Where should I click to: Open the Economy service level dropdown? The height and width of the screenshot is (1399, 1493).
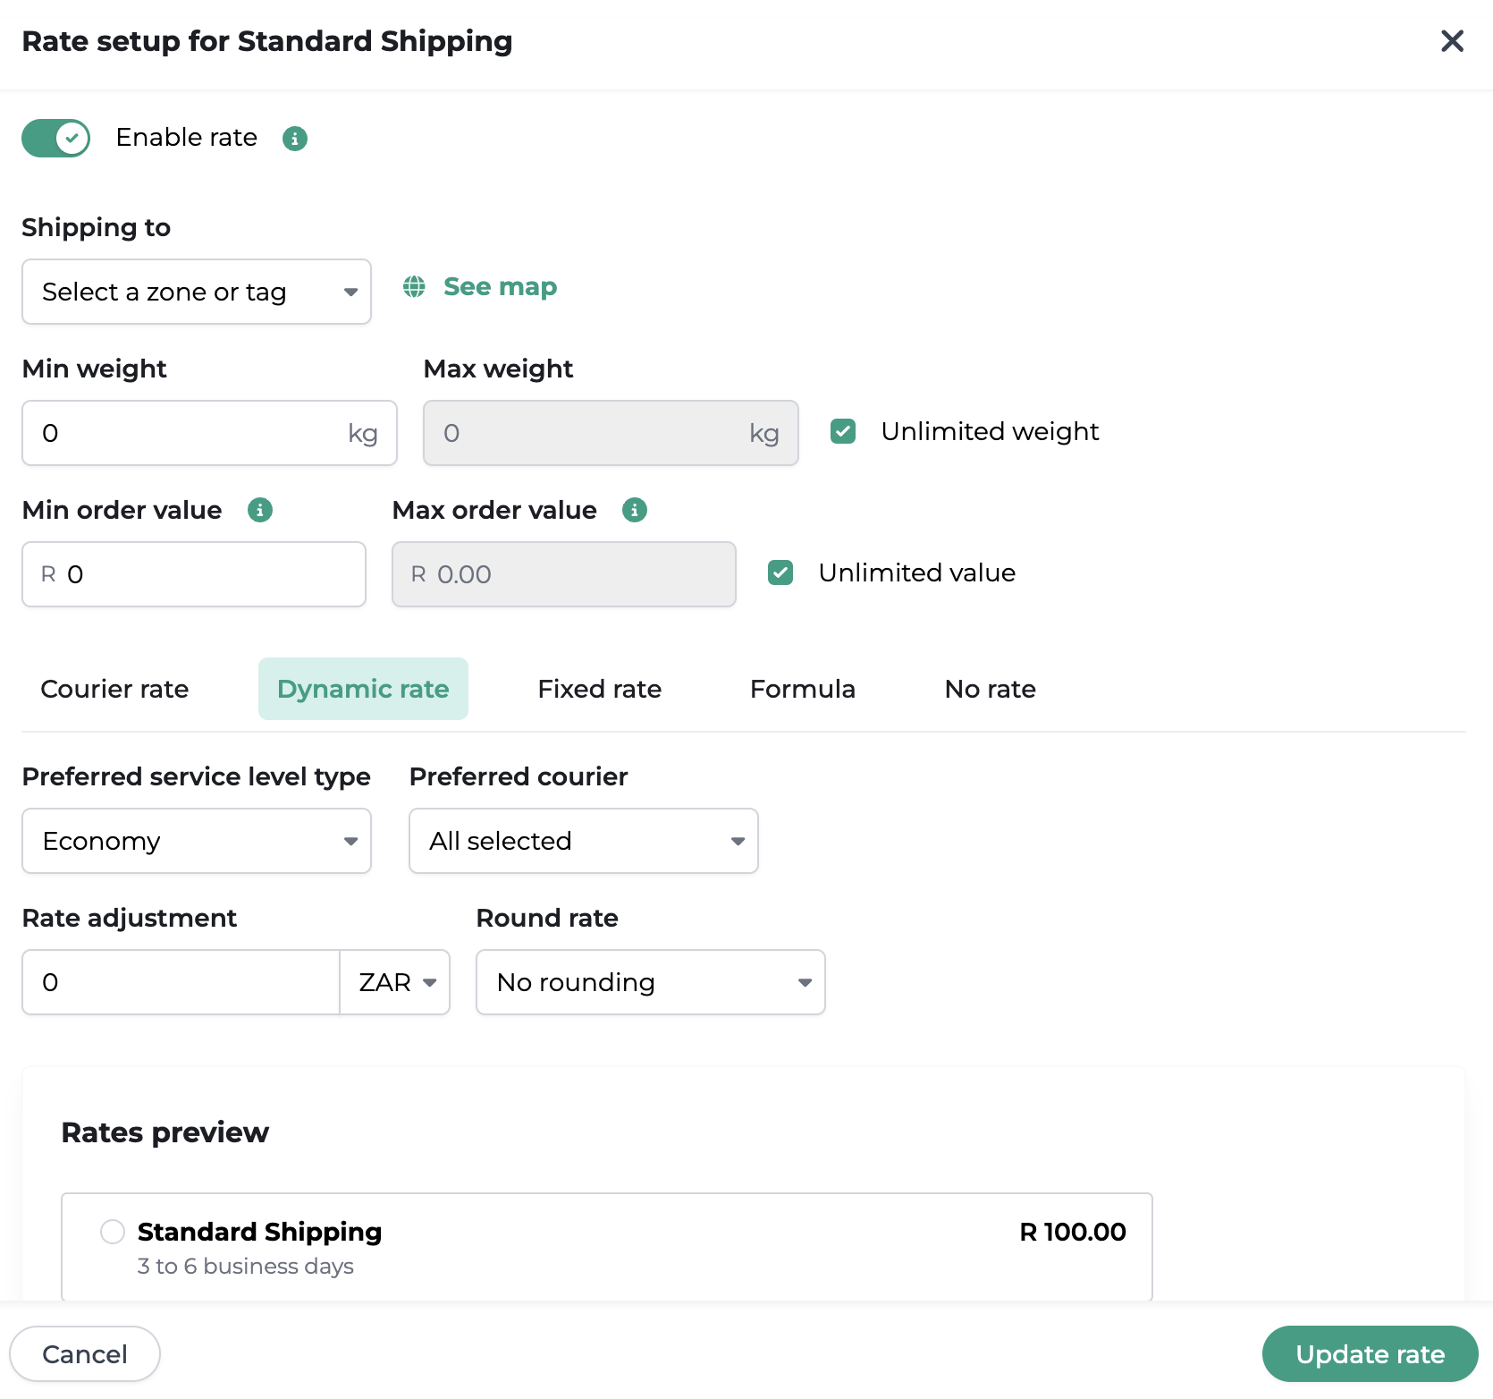click(197, 841)
